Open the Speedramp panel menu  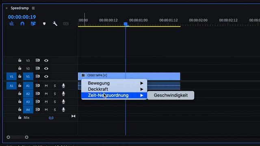pyautogui.click(x=33, y=8)
